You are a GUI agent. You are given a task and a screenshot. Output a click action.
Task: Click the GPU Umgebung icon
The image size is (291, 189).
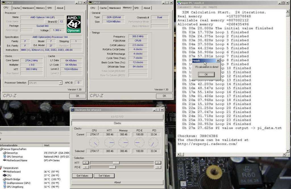[5, 187]
